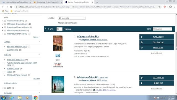This screenshot has width=177, height=100.
Task: Click CHECK OUT button
Action: 157,83
